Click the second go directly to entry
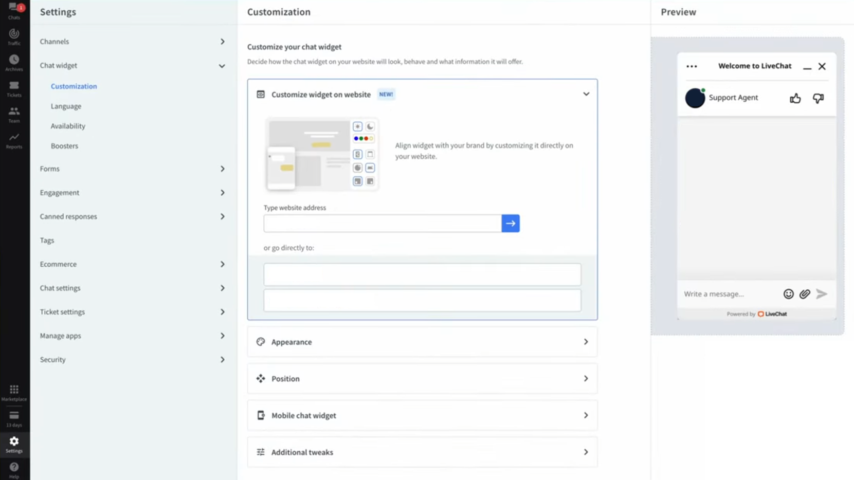This screenshot has width=854, height=480. tap(422, 301)
